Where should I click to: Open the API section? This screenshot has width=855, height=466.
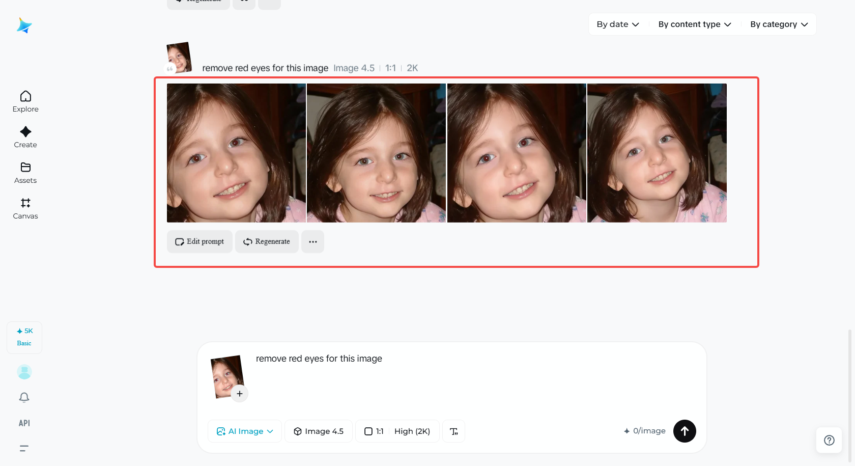[23, 423]
